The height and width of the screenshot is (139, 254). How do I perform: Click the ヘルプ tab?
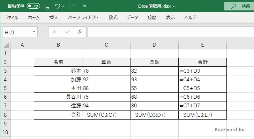[x=190, y=17]
